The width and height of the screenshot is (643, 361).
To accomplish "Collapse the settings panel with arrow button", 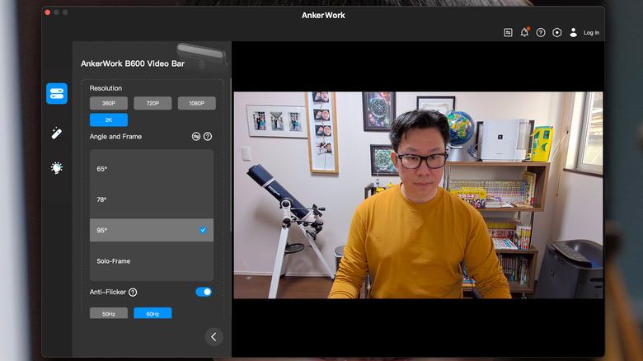I will pos(214,336).
